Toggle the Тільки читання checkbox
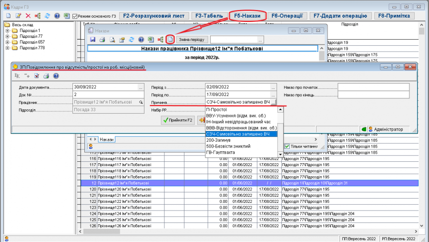429x242 pixels. point(287,146)
